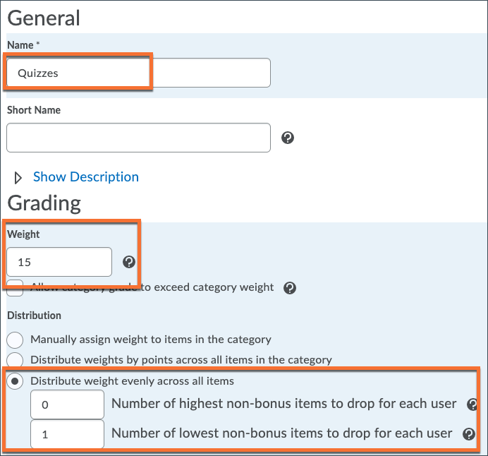Image resolution: width=488 pixels, height=456 pixels.
Task: Click the Grading section heading
Action: click(44, 203)
